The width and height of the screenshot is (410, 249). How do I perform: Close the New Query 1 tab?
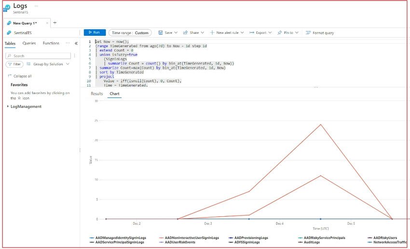[47, 23]
